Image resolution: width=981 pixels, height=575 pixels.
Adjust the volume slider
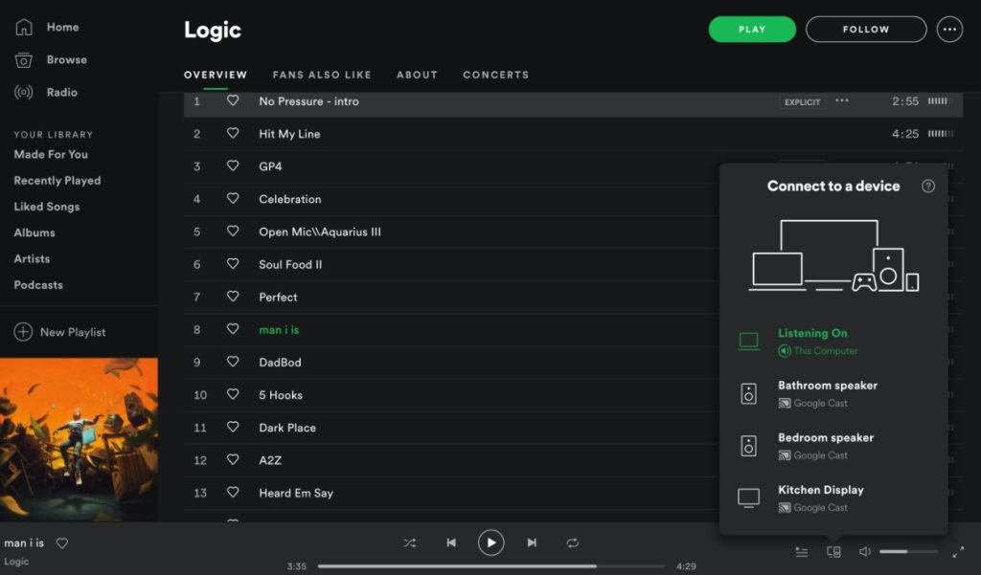[908, 552]
